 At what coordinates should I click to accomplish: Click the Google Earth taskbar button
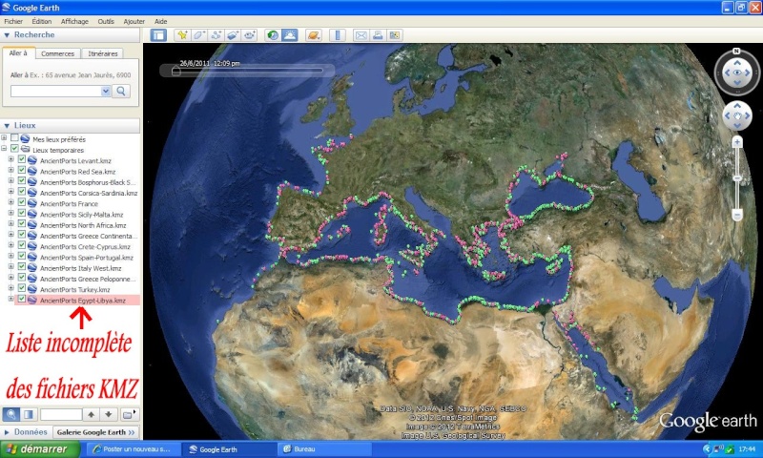click(x=228, y=449)
